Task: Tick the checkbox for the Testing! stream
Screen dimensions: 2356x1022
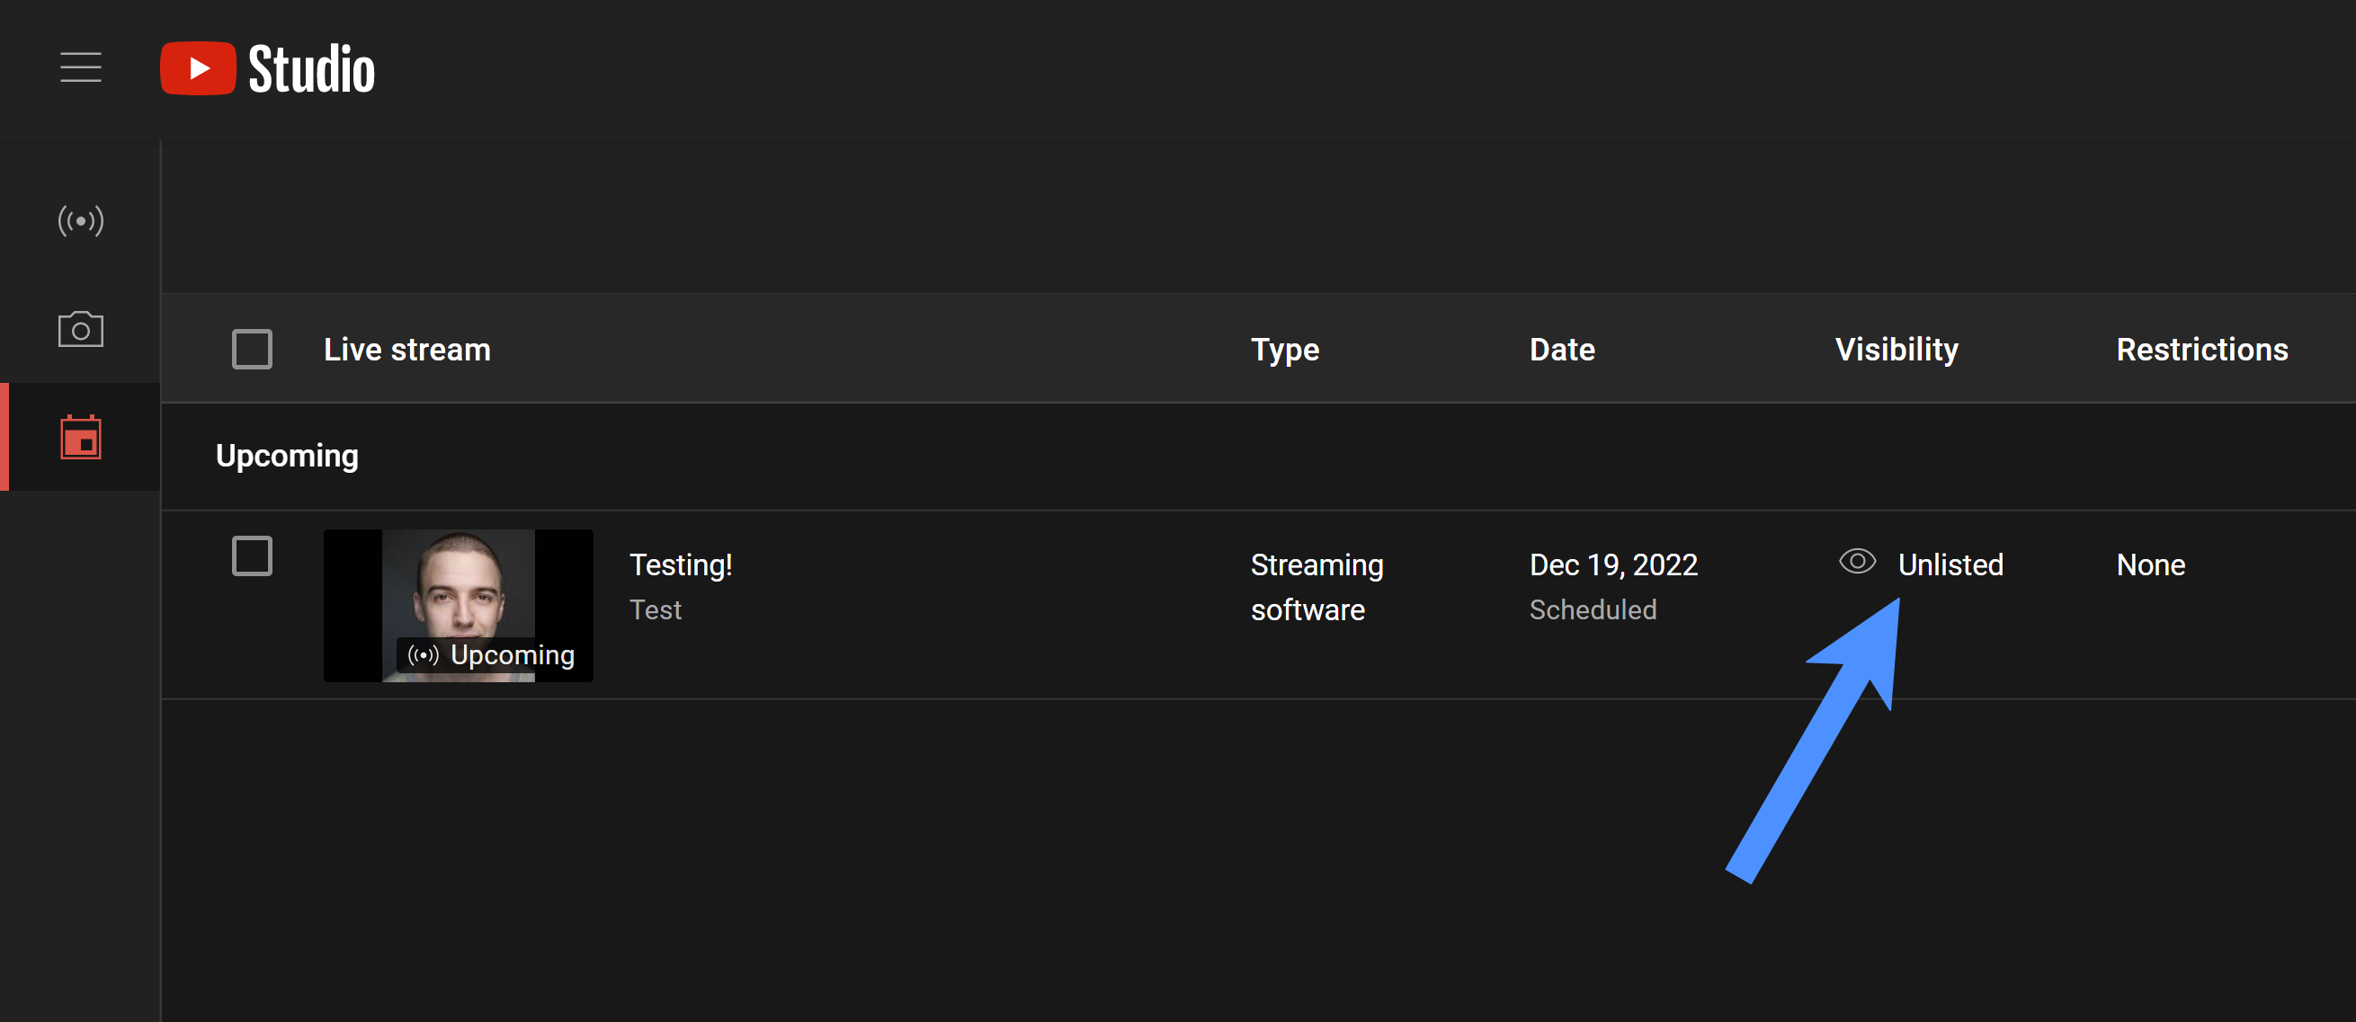Action: pyautogui.click(x=252, y=555)
